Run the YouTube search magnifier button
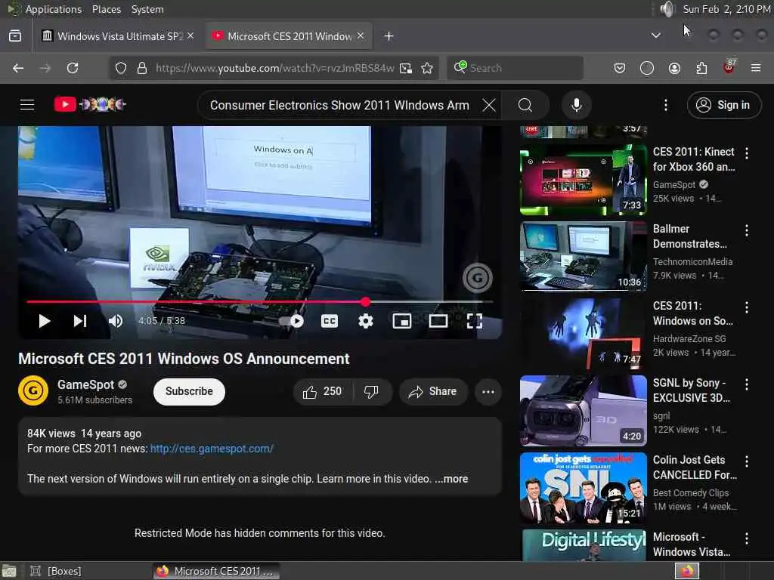The height and width of the screenshot is (580, 774). (x=525, y=105)
